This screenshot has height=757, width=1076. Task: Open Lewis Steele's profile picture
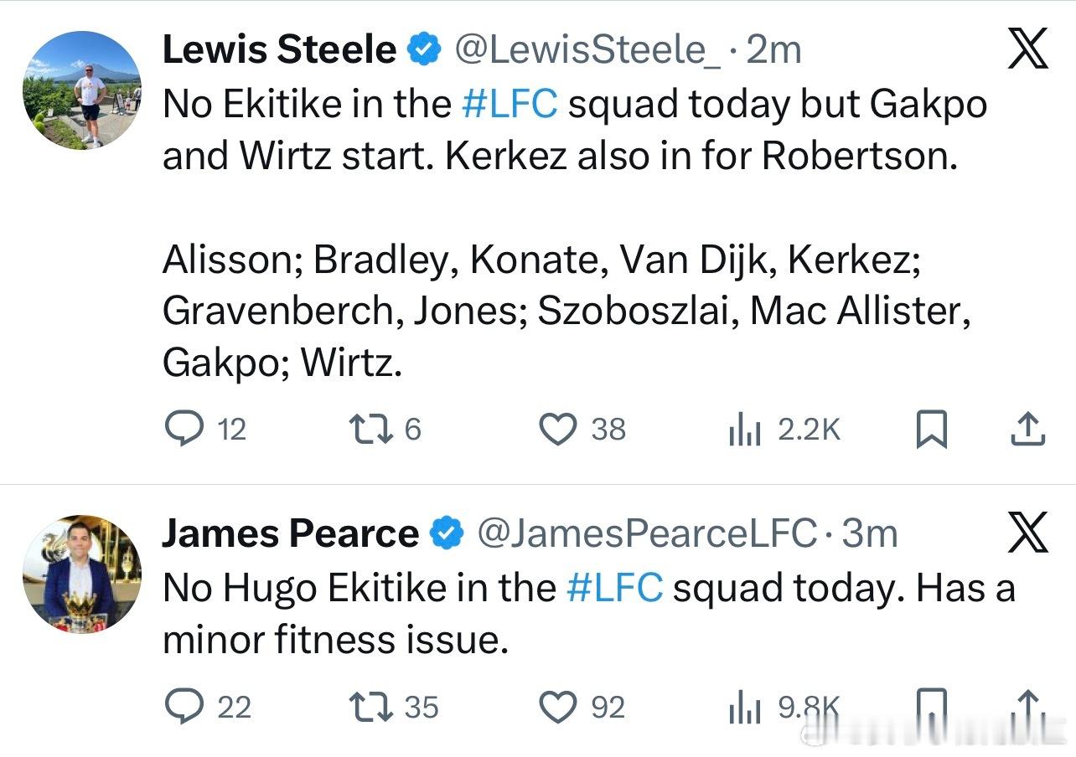(x=81, y=91)
